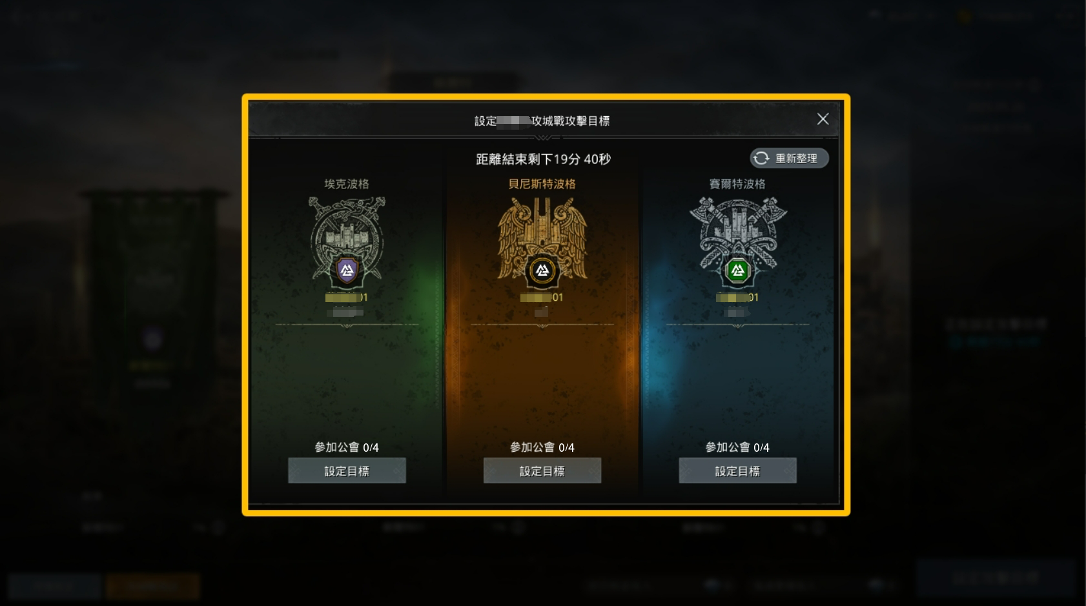This screenshot has width=1086, height=606.
Task: Click the green octagon guild badge
Action: coord(737,270)
